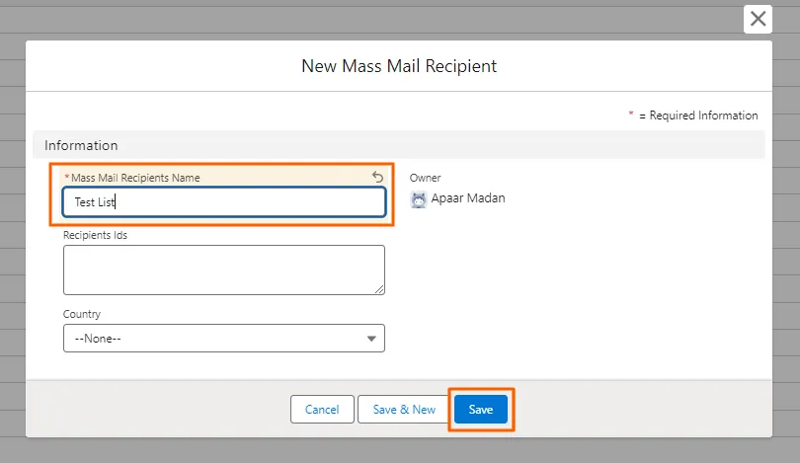Click the owner name Apaar Madan

[468, 198]
